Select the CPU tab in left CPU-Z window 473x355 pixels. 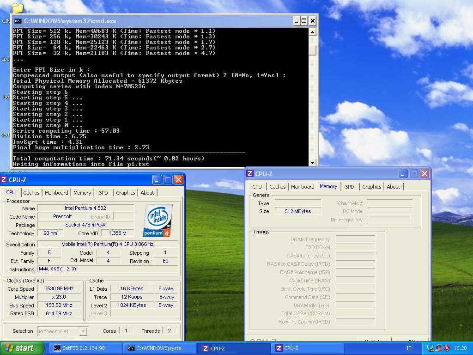11,192
